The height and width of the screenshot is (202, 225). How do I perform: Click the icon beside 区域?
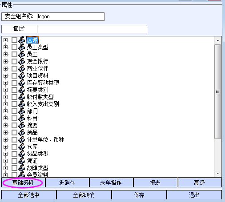tap(21, 40)
